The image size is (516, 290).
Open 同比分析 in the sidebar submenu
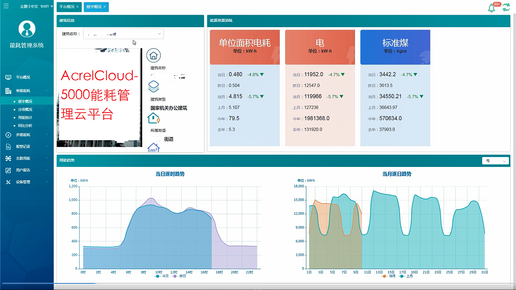[25, 125]
